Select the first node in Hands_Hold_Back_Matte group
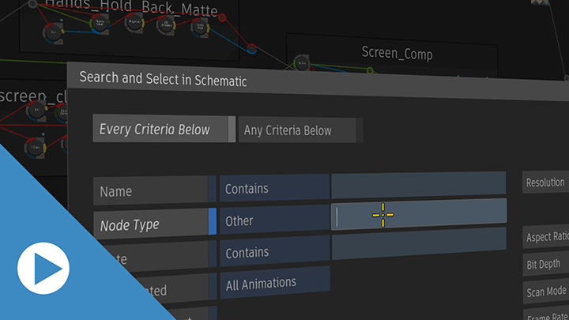 (x=54, y=32)
